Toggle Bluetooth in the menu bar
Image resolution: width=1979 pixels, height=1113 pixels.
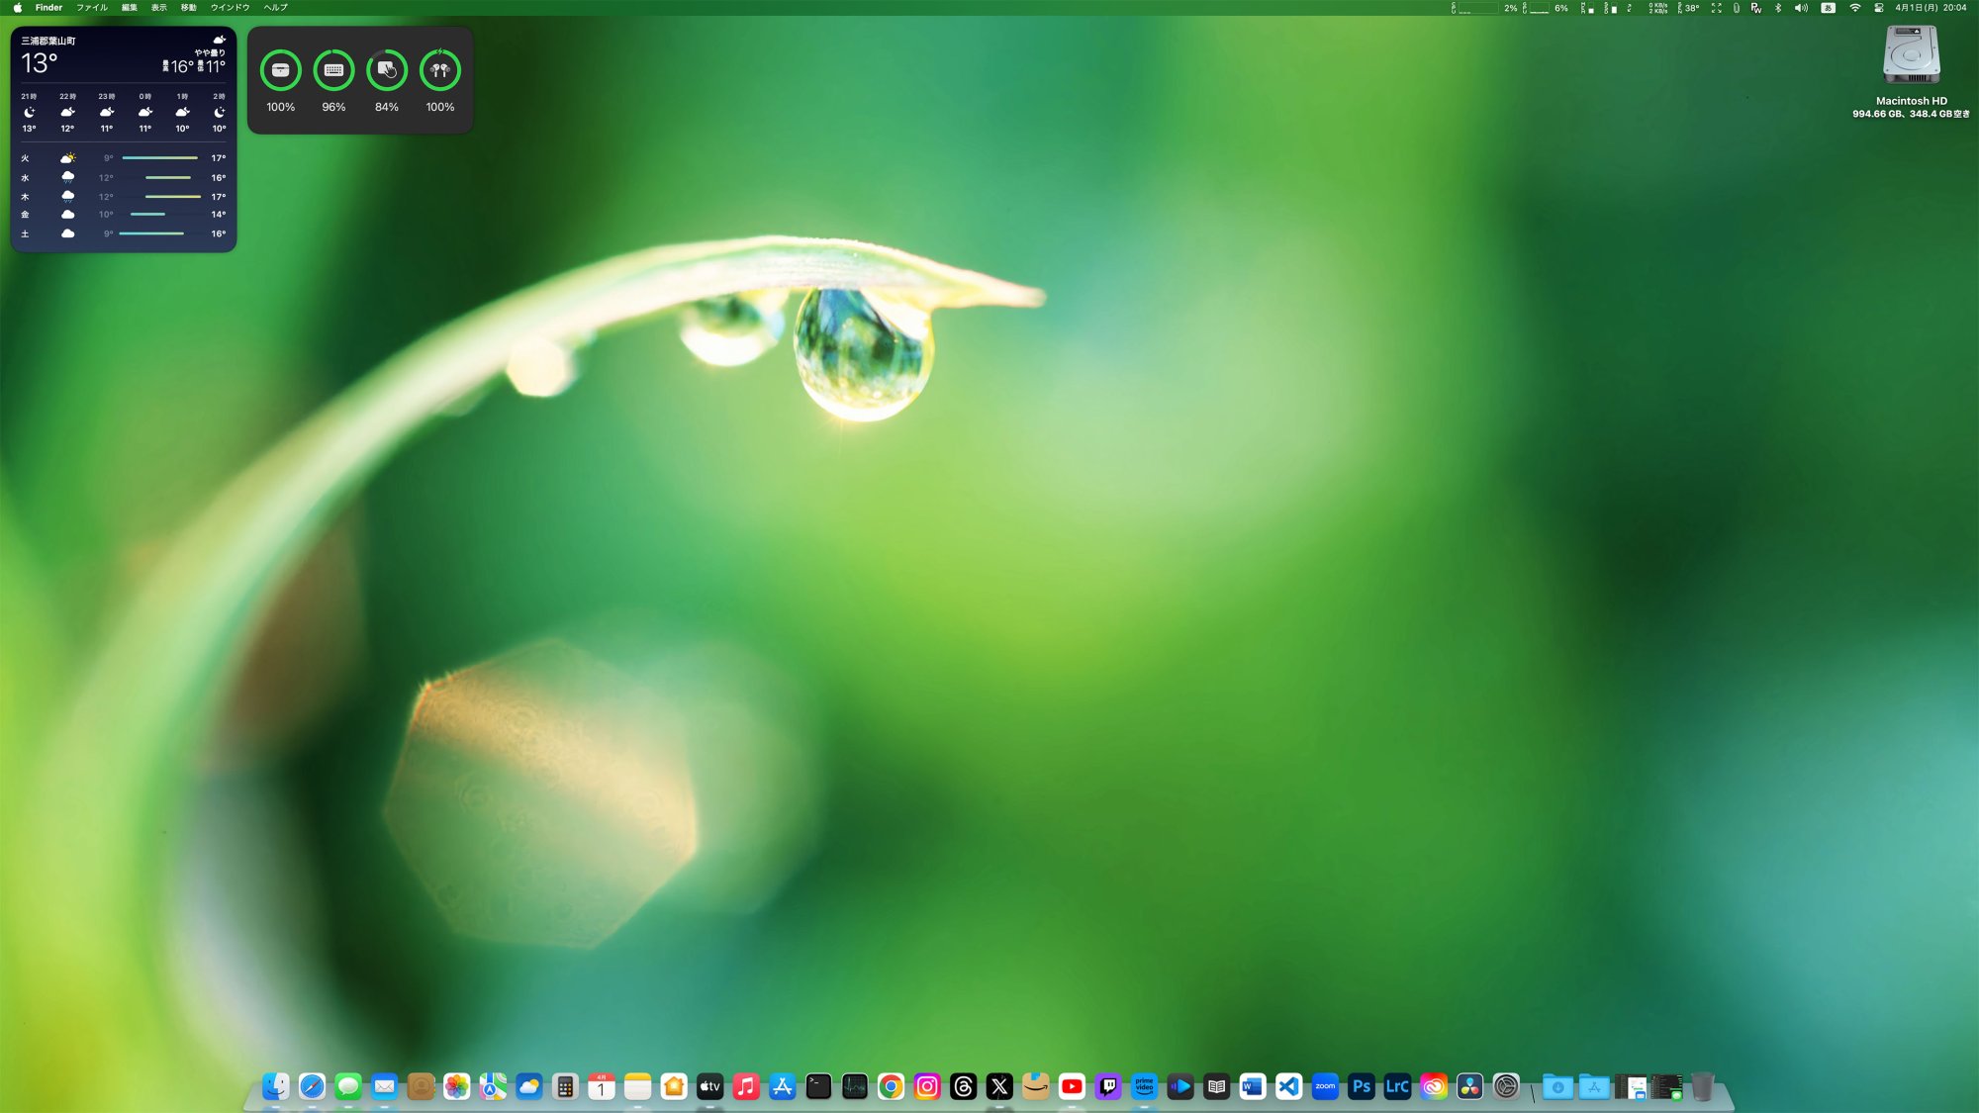click(x=1778, y=7)
